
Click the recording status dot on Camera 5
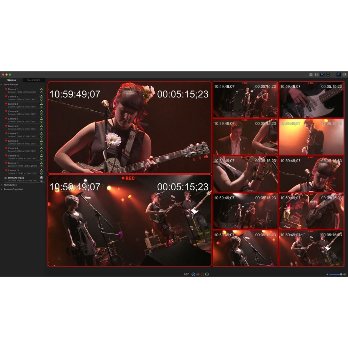[6, 118]
